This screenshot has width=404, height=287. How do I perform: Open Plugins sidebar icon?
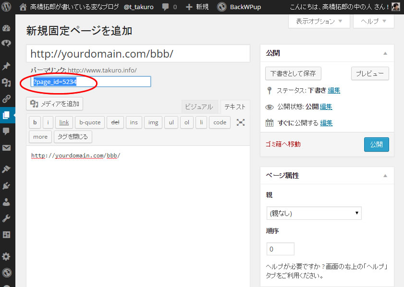7,186
